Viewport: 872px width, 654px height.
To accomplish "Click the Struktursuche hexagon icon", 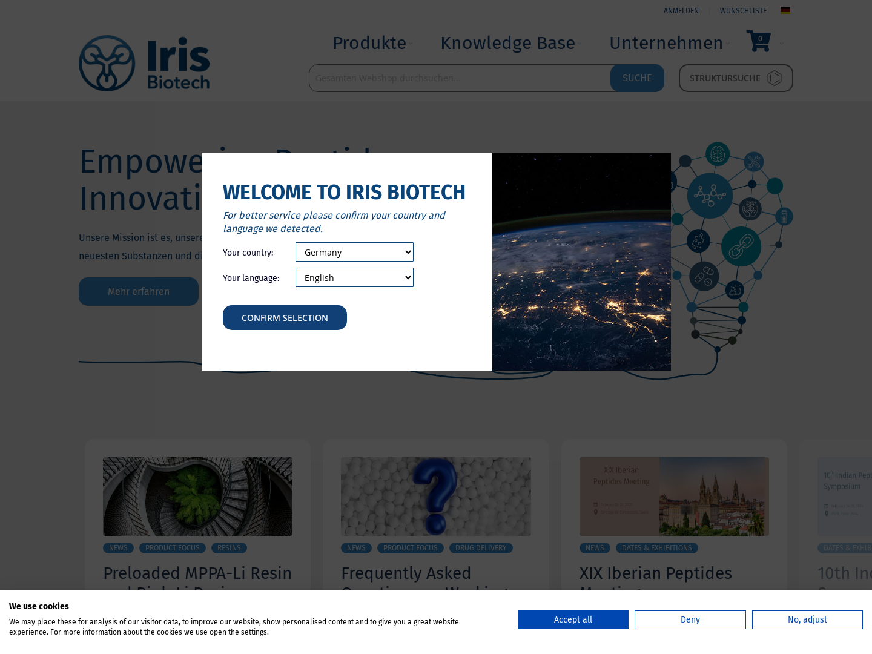I will [775, 78].
